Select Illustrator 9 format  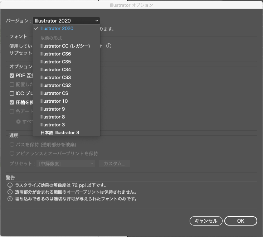click(66, 109)
